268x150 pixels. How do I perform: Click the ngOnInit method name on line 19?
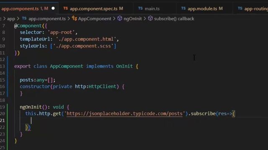(31, 107)
